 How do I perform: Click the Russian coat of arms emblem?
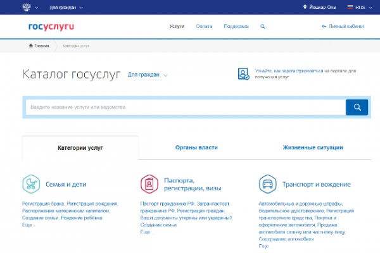(x=26, y=8)
